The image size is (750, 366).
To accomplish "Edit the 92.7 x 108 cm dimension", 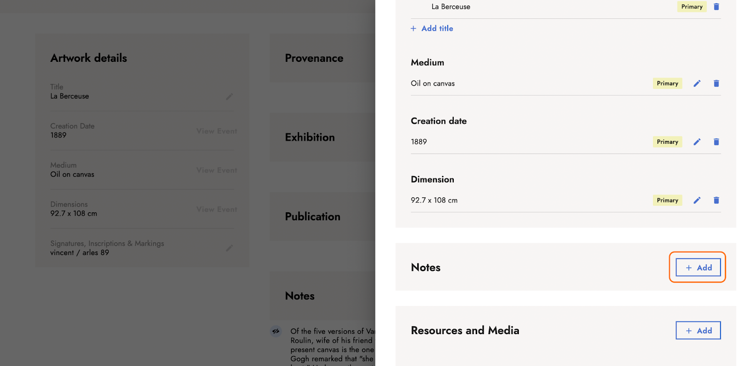I will (x=697, y=201).
